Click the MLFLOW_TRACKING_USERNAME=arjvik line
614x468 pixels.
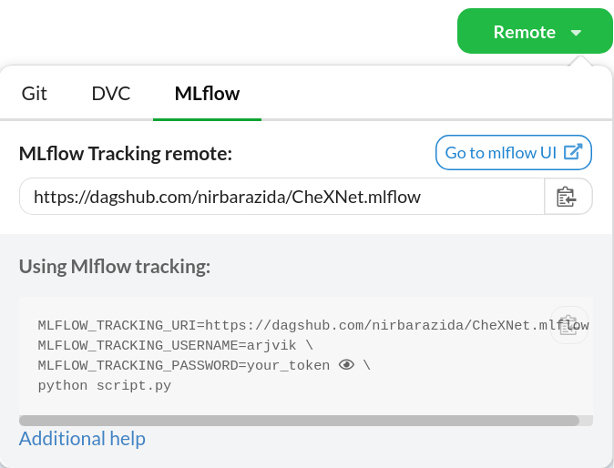tap(176, 345)
